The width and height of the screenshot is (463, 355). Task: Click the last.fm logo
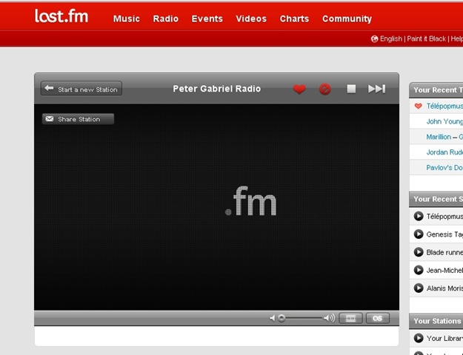tap(61, 16)
